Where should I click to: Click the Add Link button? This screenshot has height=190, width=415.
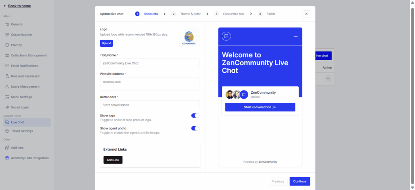(113, 160)
